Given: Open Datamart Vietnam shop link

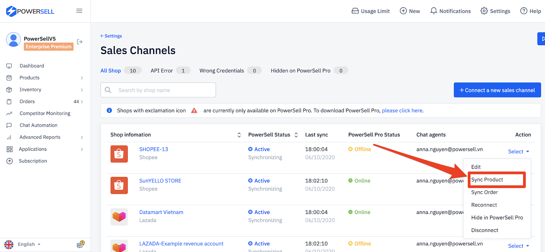Looking at the screenshot, I should click(161, 212).
